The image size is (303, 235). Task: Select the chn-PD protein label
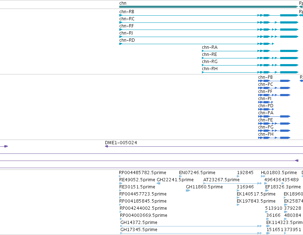(x=266, y=106)
